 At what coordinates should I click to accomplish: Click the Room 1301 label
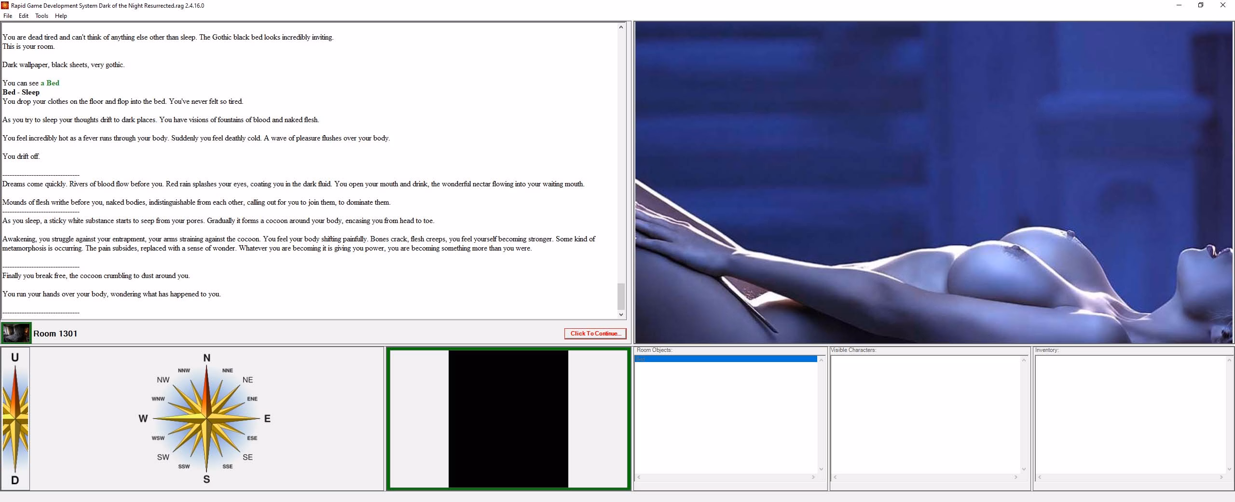click(x=55, y=334)
